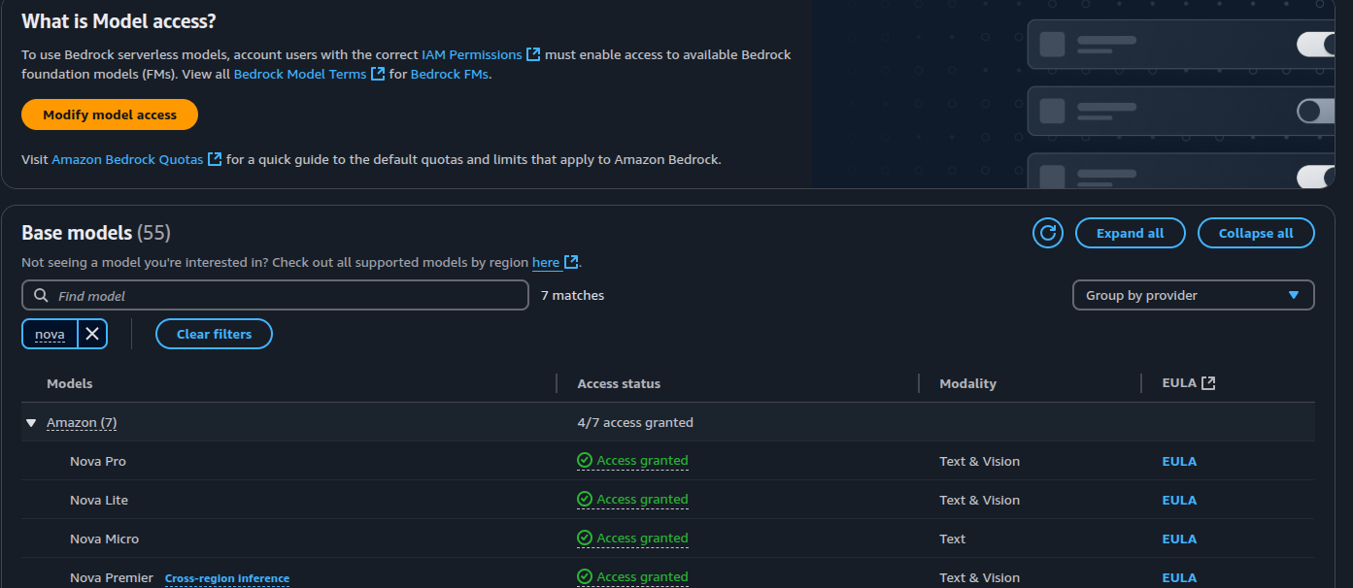Screen dimensions: 1353x588
Task: Click the Modality column header
Action: pos(967,383)
